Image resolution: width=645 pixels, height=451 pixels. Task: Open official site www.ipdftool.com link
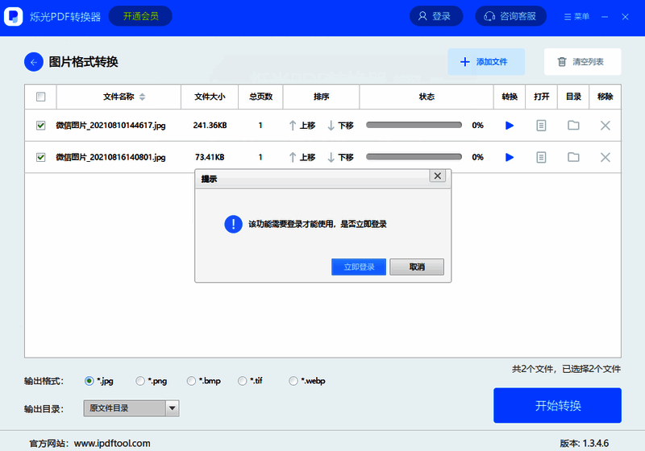click(112, 444)
